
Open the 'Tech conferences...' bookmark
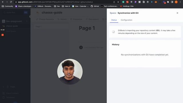click(x=109, y=6)
